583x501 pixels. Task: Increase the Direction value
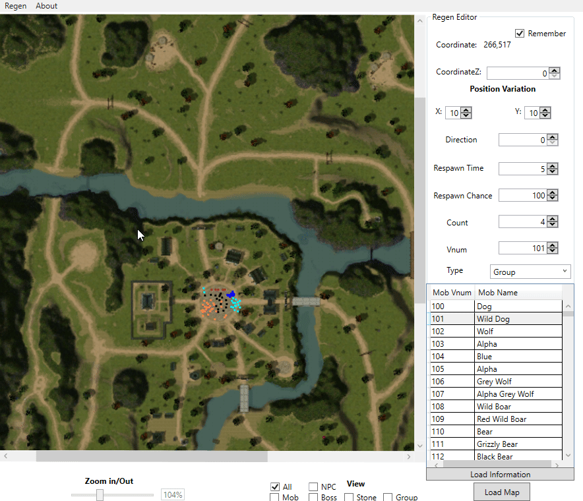[x=553, y=137]
